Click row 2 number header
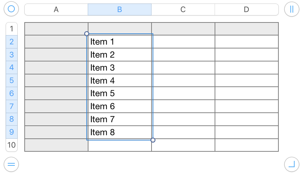Screen dimensions: 308x177 pyautogui.click(x=12, y=42)
